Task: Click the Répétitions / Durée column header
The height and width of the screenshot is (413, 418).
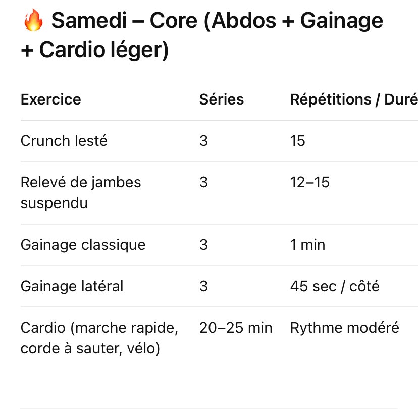Action: (353, 99)
